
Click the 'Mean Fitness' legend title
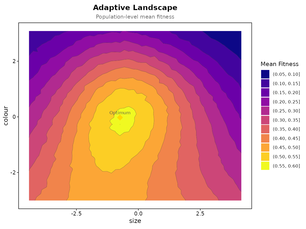[x=279, y=64]
